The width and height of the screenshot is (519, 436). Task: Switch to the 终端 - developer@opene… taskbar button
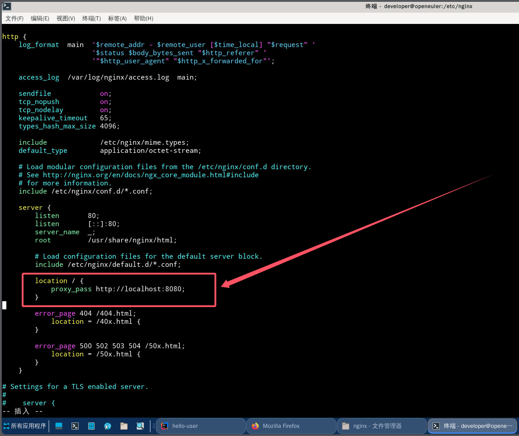pyautogui.click(x=472, y=426)
